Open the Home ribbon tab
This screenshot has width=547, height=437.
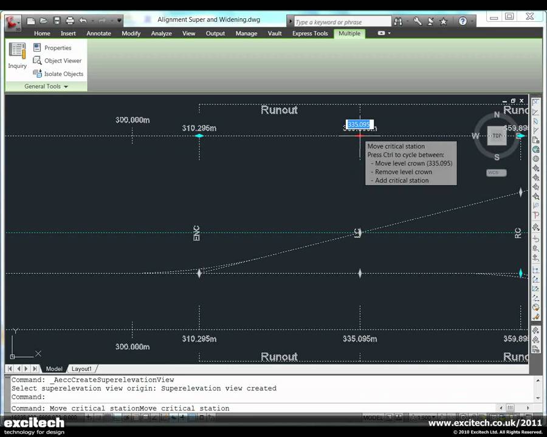tap(42, 33)
